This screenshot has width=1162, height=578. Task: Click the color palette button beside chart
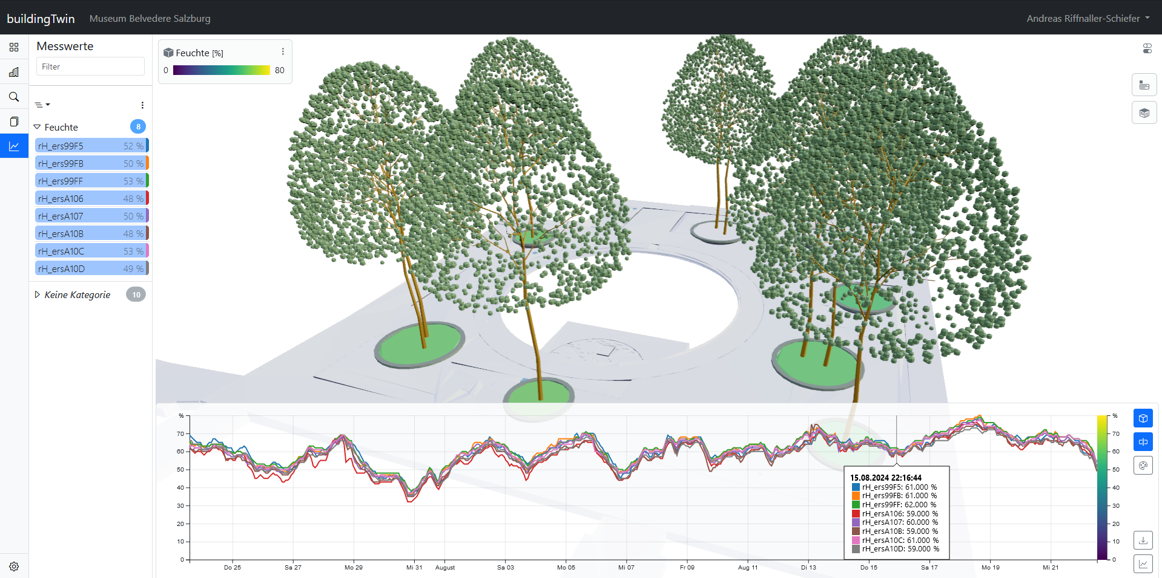[1143, 466]
